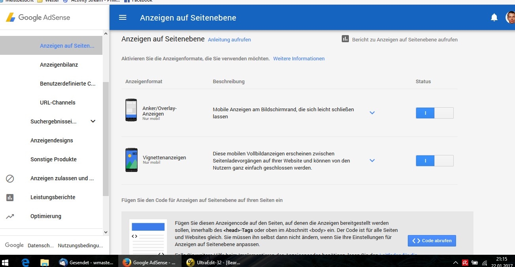This screenshot has height=267, width=515.
Task: Expand Vignettenanzeigen description chevron
Action: 372,161
